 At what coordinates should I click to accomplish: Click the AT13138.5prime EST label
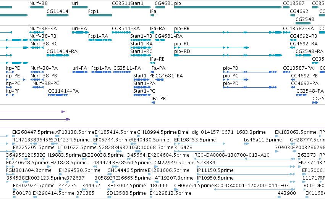[x=75, y=132]
